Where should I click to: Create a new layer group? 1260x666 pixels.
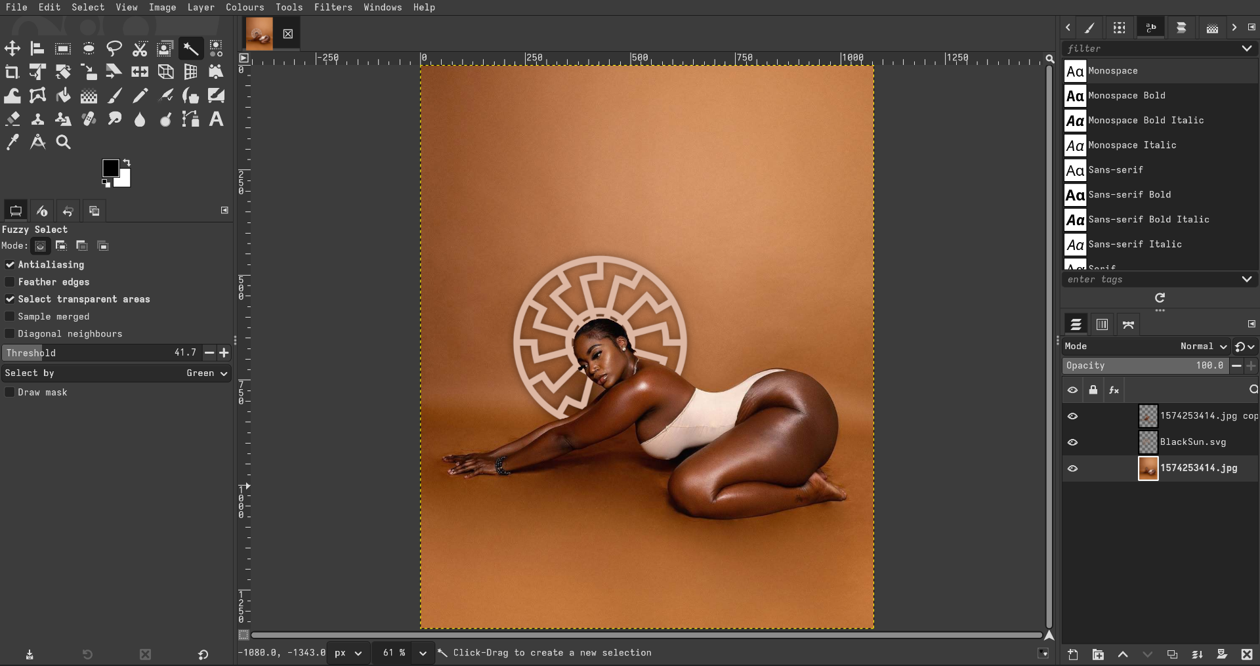1098,654
